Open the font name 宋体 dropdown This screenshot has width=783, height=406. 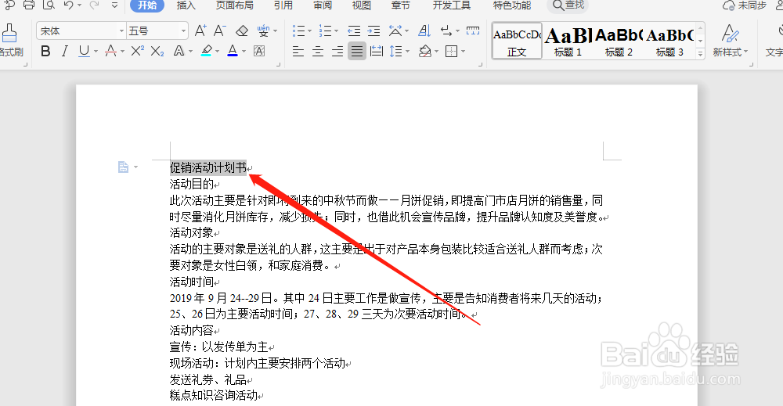pos(121,31)
